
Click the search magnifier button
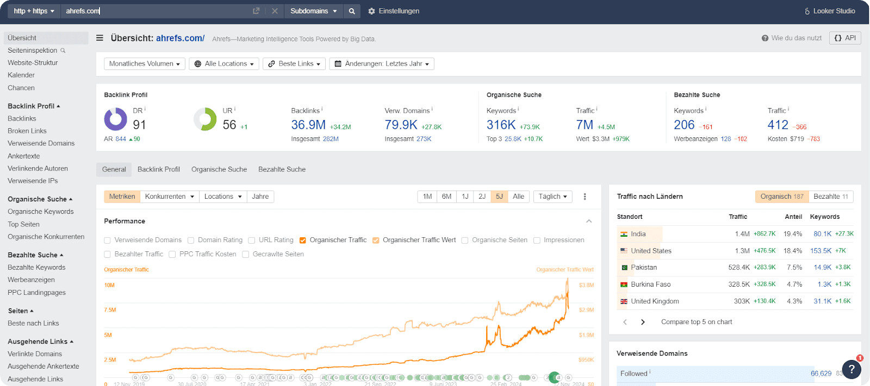tap(352, 11)
